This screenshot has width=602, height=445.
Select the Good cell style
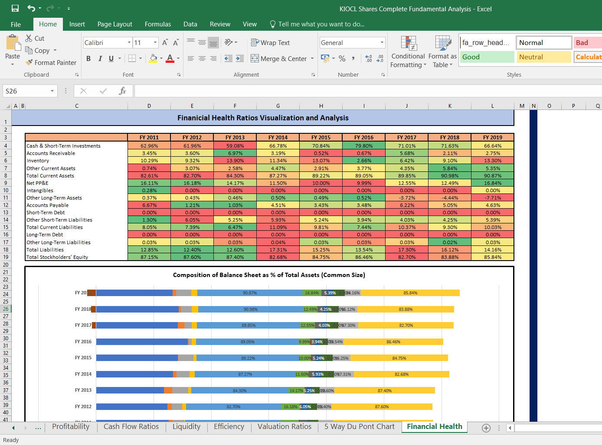point(487,57)
